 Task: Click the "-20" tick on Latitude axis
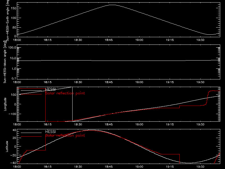point(13,155)
